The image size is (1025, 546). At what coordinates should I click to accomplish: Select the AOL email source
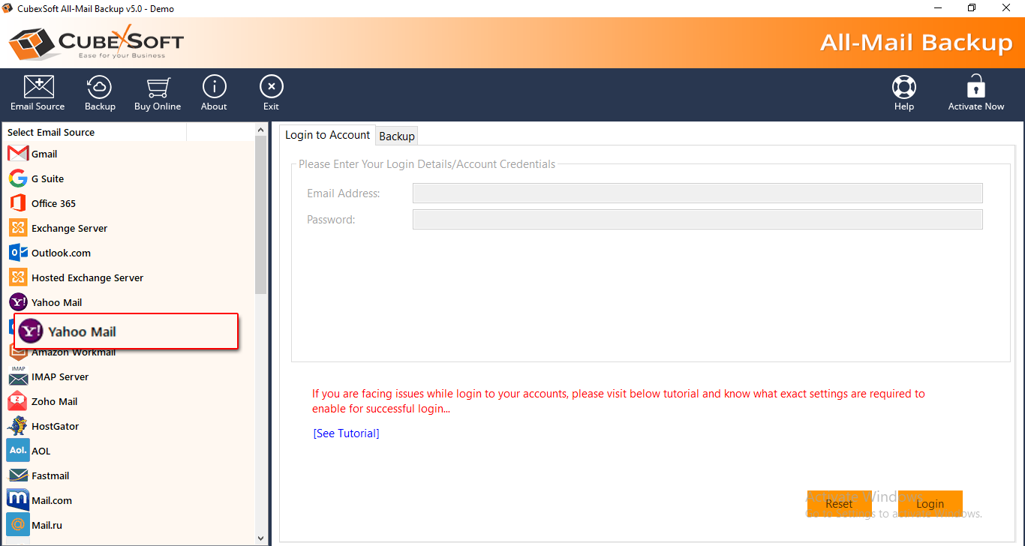coord(41,451)
